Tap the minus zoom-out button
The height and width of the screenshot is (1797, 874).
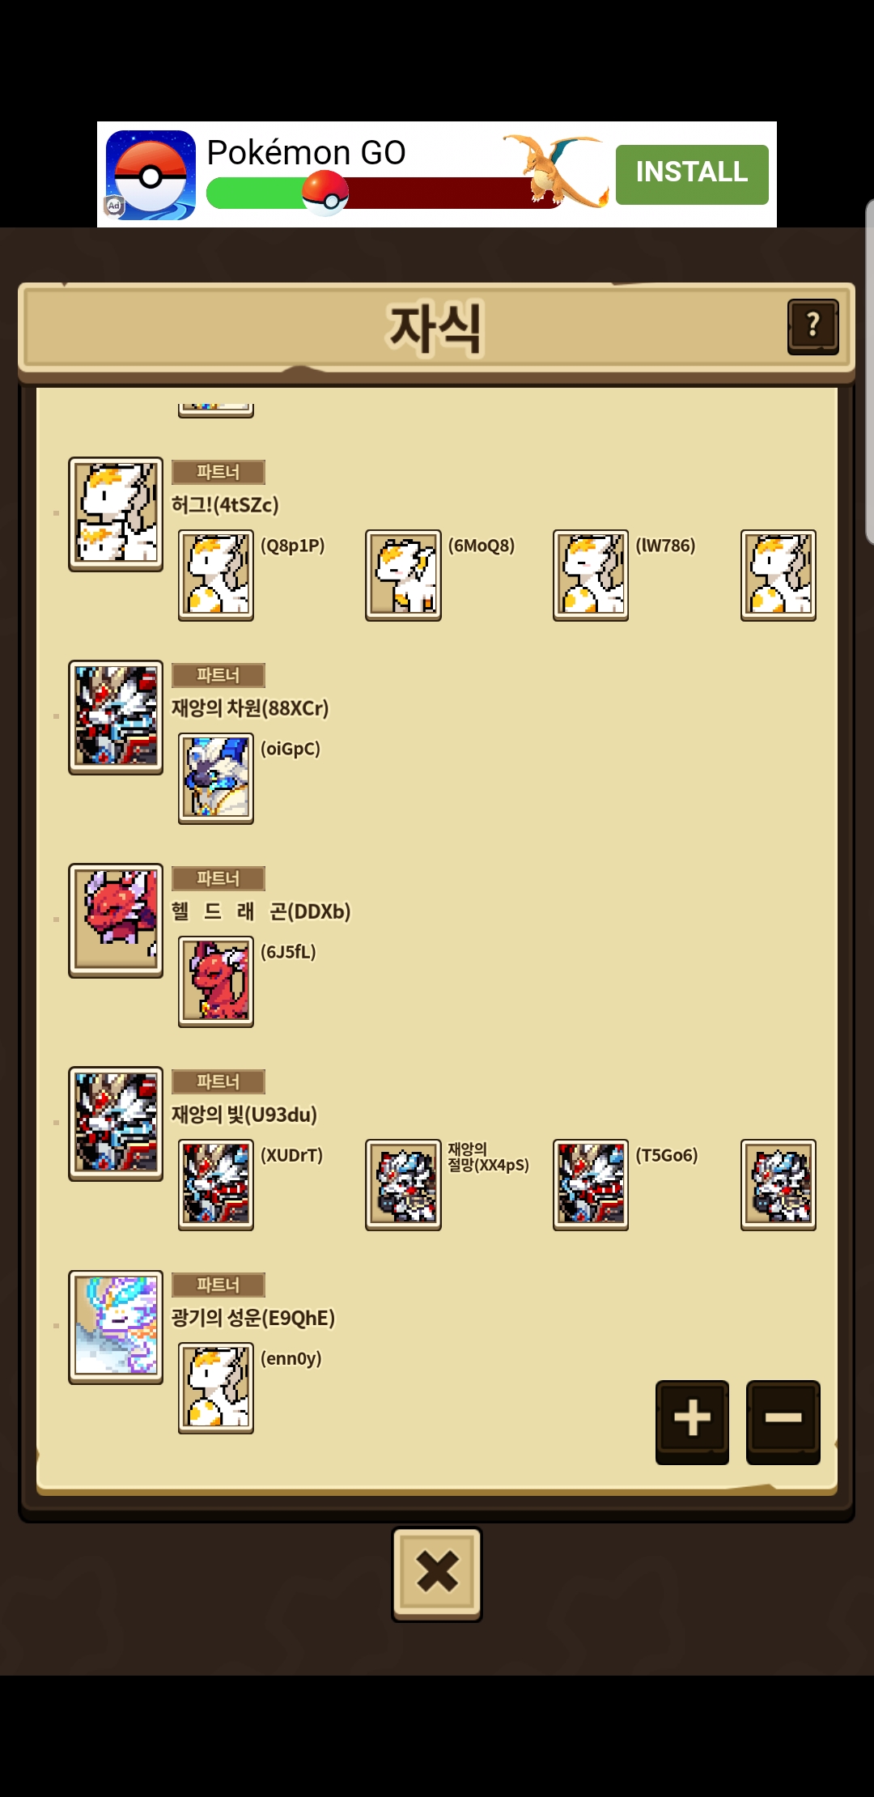[783, 1421]
